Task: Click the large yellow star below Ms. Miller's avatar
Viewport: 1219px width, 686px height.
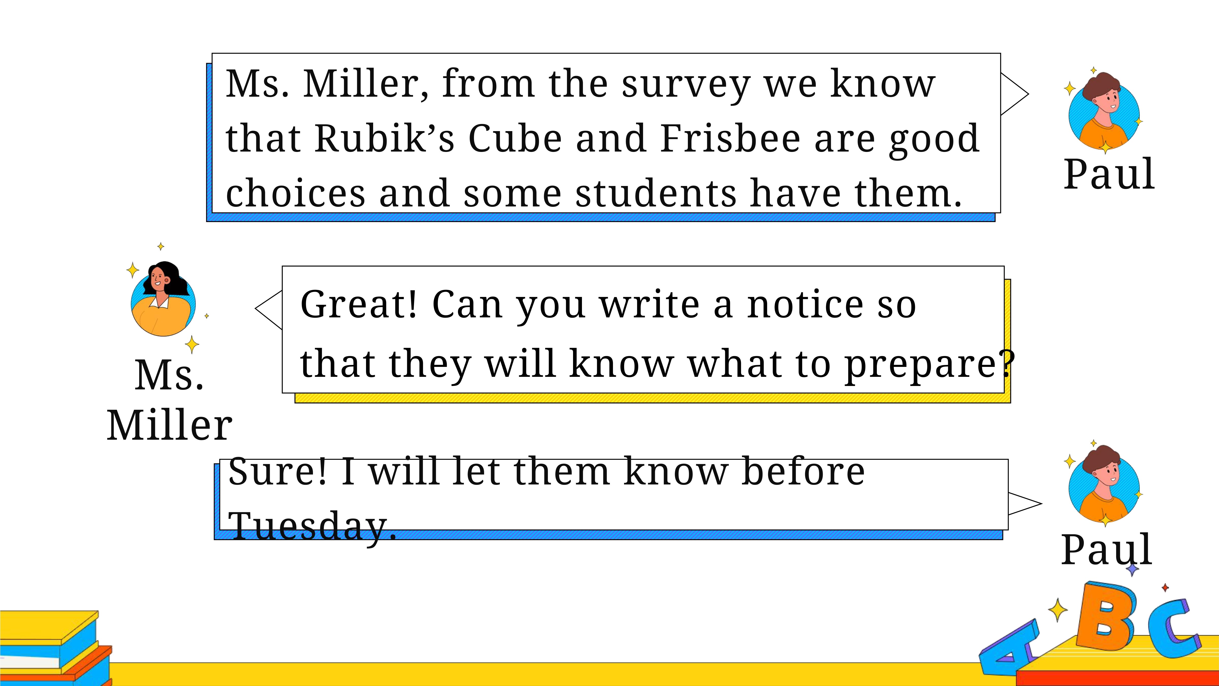Action: (192, 344)
